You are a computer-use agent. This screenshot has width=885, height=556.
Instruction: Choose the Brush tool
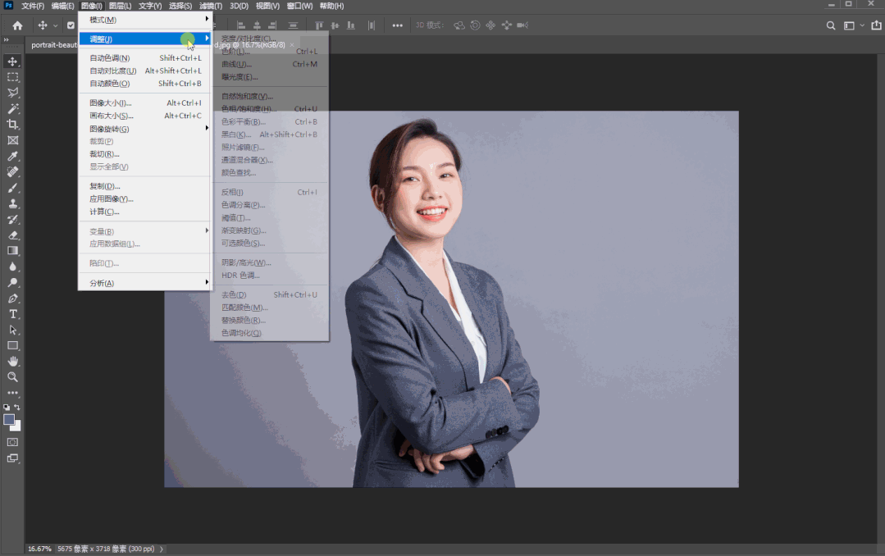click(12, 188)
